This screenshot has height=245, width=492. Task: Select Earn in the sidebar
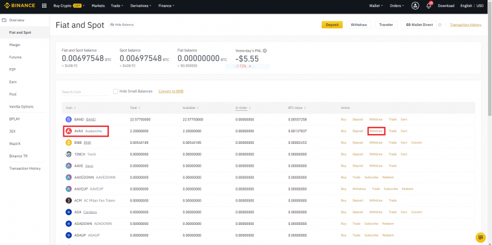click(13, 82)
